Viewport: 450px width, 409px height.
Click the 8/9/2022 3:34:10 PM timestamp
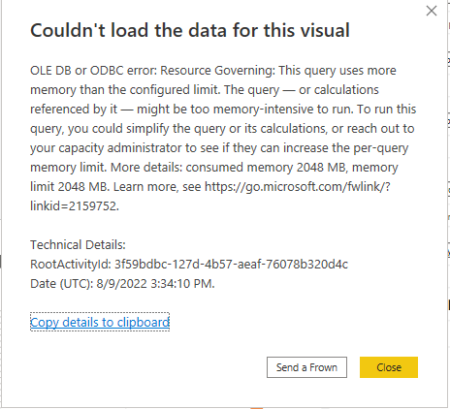[x=154, y=283]
